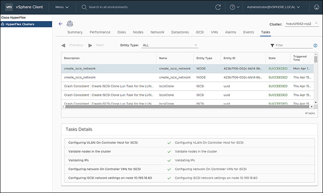Switch to the Disks tab
Screen dimensions: 323x193
(x=121, y=32)
